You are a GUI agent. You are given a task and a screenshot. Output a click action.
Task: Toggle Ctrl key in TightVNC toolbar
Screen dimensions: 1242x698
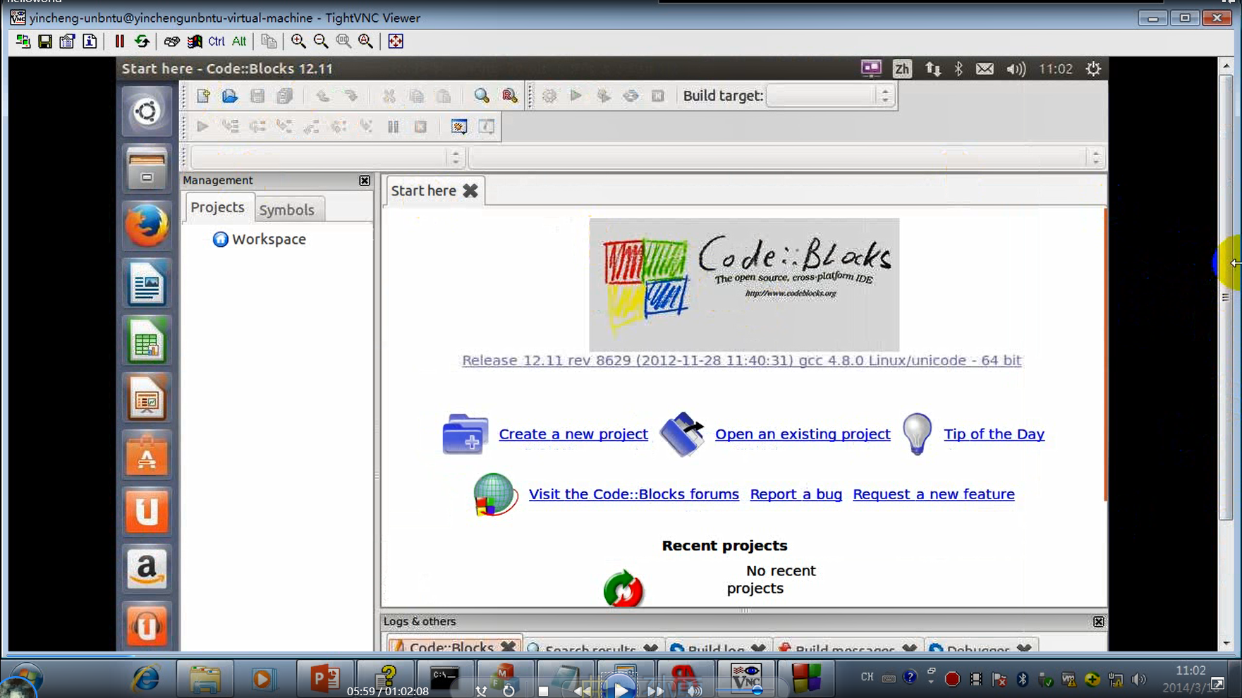point(217,42)
